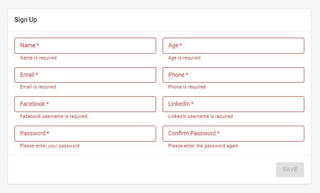
Task: Select the "Email is required" validation message
Action: click(x=38, y=87)
